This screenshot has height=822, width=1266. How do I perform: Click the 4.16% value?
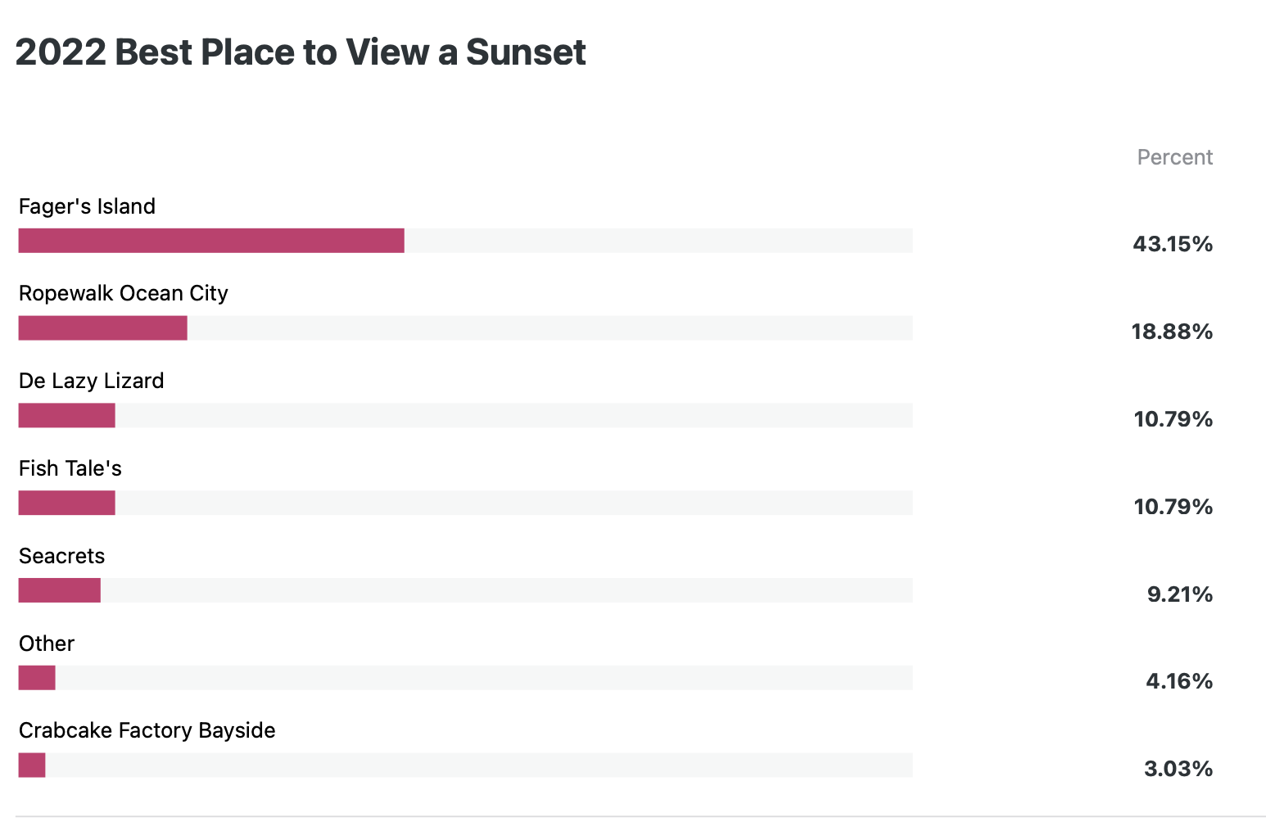click(1179, 681)
